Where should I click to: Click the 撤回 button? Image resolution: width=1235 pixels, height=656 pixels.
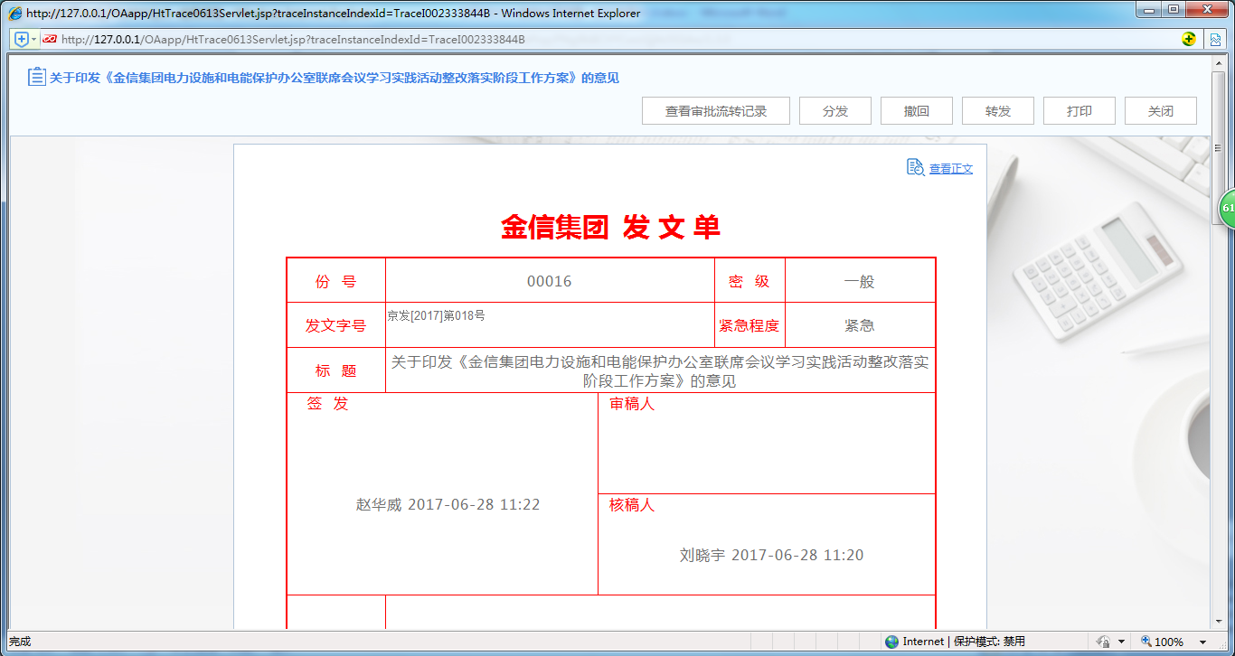pos(916,110)
